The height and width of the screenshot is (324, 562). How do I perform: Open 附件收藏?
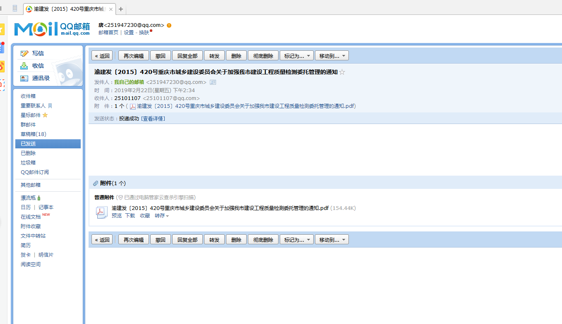(31, 226)
